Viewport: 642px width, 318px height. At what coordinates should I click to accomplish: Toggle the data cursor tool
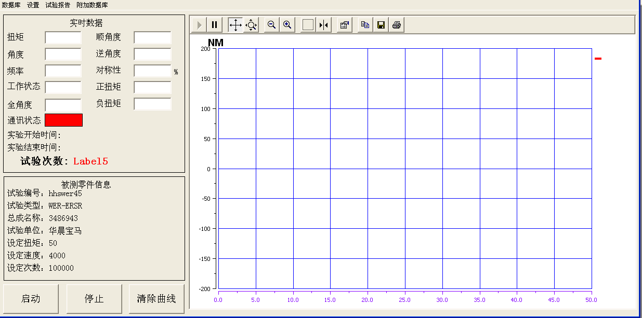pyautogui.click(x=324, y=25)
